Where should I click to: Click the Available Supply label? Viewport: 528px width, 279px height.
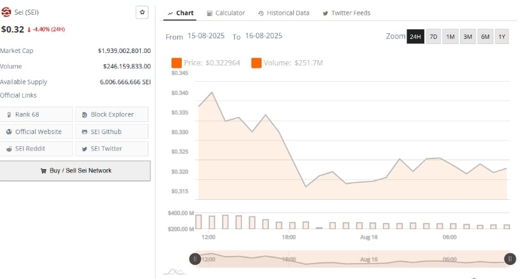24,82
